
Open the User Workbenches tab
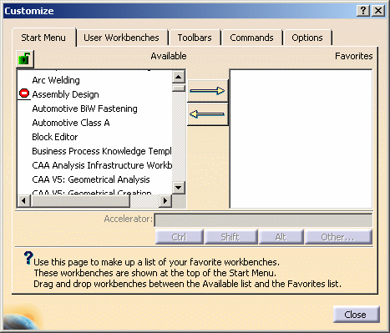pos(121,38)
